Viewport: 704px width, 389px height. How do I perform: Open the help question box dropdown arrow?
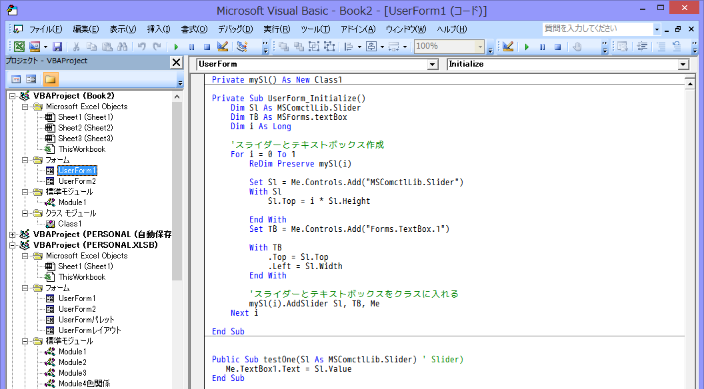(657, 29)
